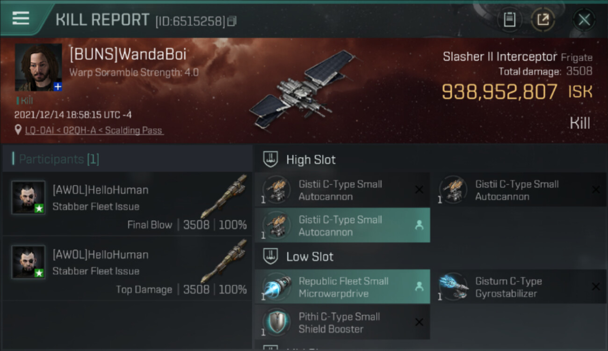Open the clipboard report icon
The height and width of the screenshot is (351, 608).
click(509, 20)
